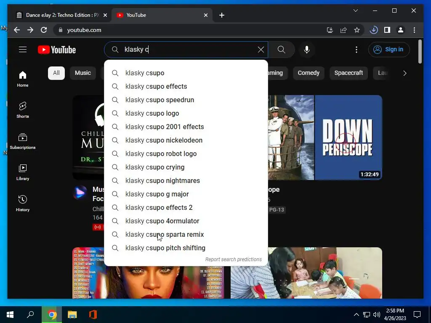Click Report search predictions link
The height and width of the screenshot is (323, 431).
[x=233, y=259]
